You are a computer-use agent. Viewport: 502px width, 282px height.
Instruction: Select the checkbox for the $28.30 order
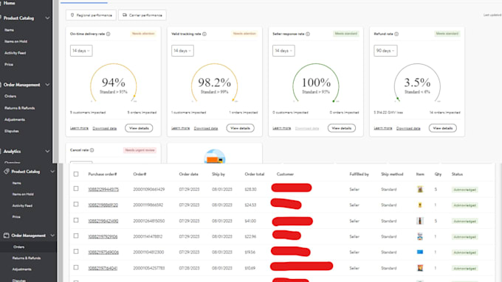coord(76,188)
